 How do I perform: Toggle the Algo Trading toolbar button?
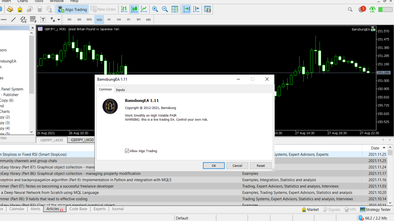tap(73, 10)
